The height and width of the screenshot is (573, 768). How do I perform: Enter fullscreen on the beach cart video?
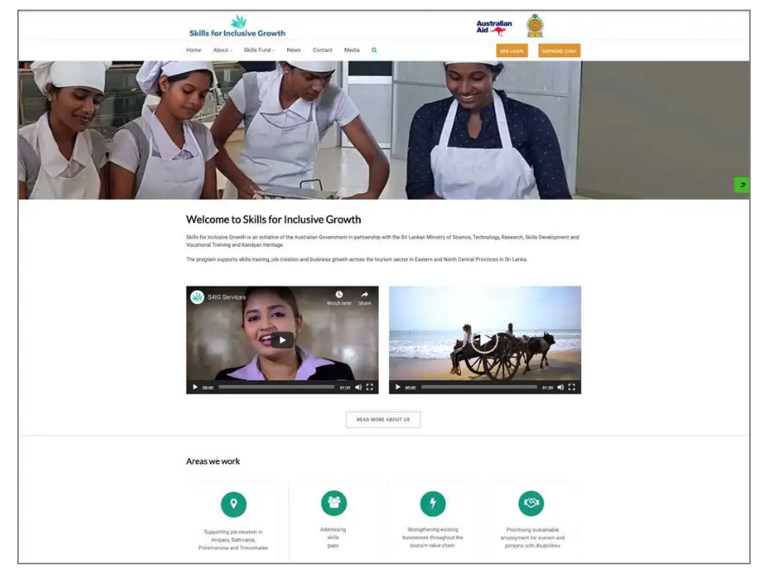[x=572, y=387]
